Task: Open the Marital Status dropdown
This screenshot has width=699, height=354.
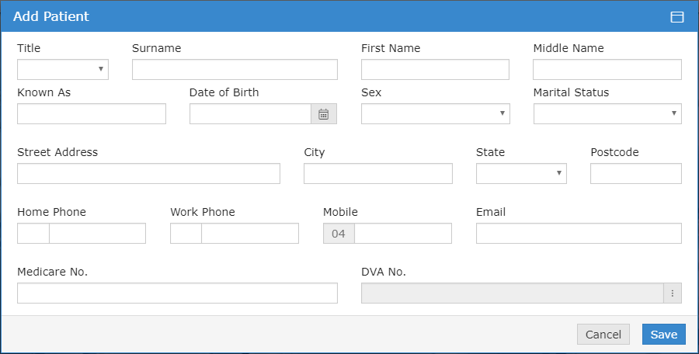Action: coord(607,114)
